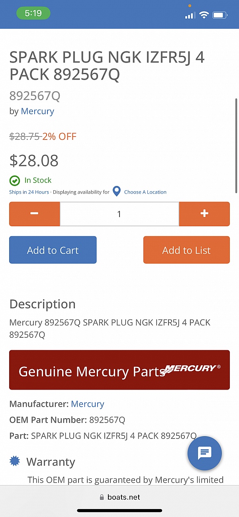
Task: Tap the Wi-Fi status icon
Action: (x=204, y=16)
